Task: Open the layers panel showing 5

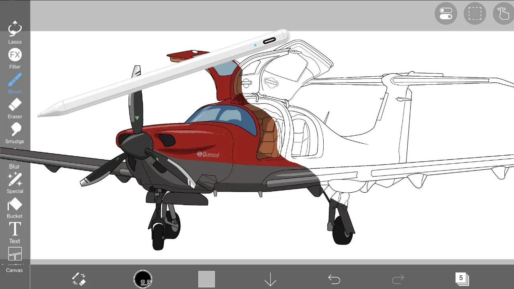Action: coord(462,279)
